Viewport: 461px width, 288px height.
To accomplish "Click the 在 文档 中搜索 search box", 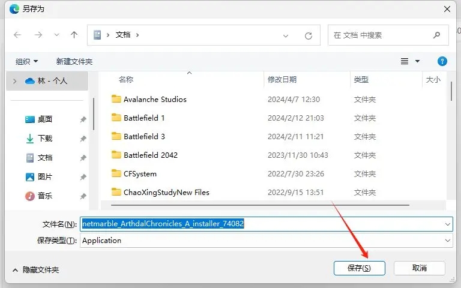I will click(x=388, y=35).
